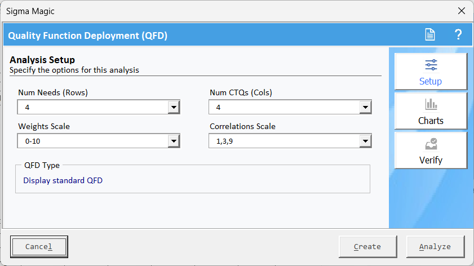Expand the Num Needs (Rows) dropdown arrow

(x=174, y=107)
